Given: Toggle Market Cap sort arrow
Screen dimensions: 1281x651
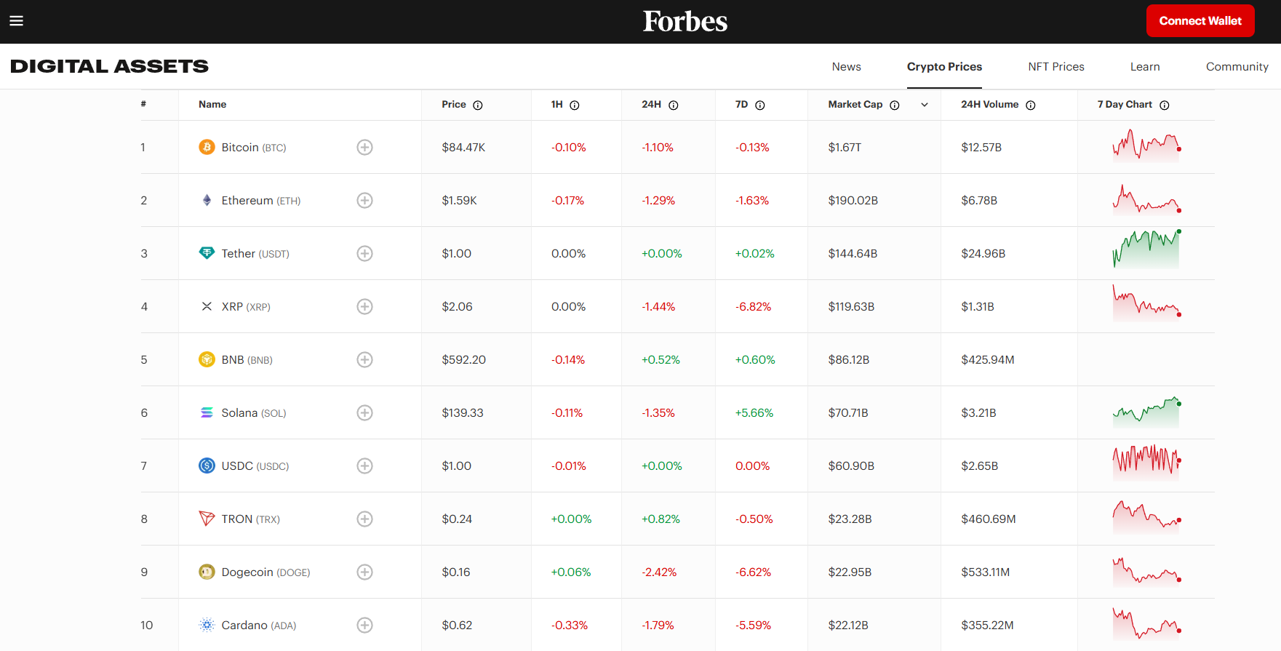Looking at the screenshot, I should click(925, 105).
